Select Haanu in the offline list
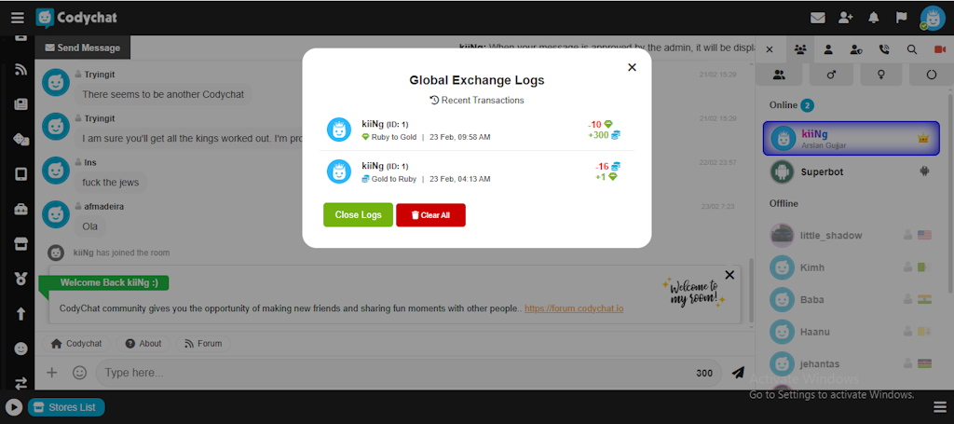 (x=852, y=332)
